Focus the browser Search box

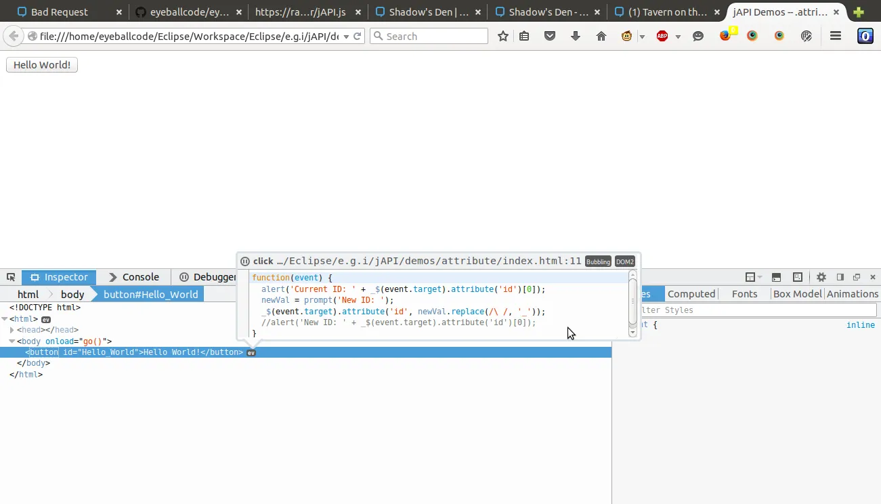[429, 36]
